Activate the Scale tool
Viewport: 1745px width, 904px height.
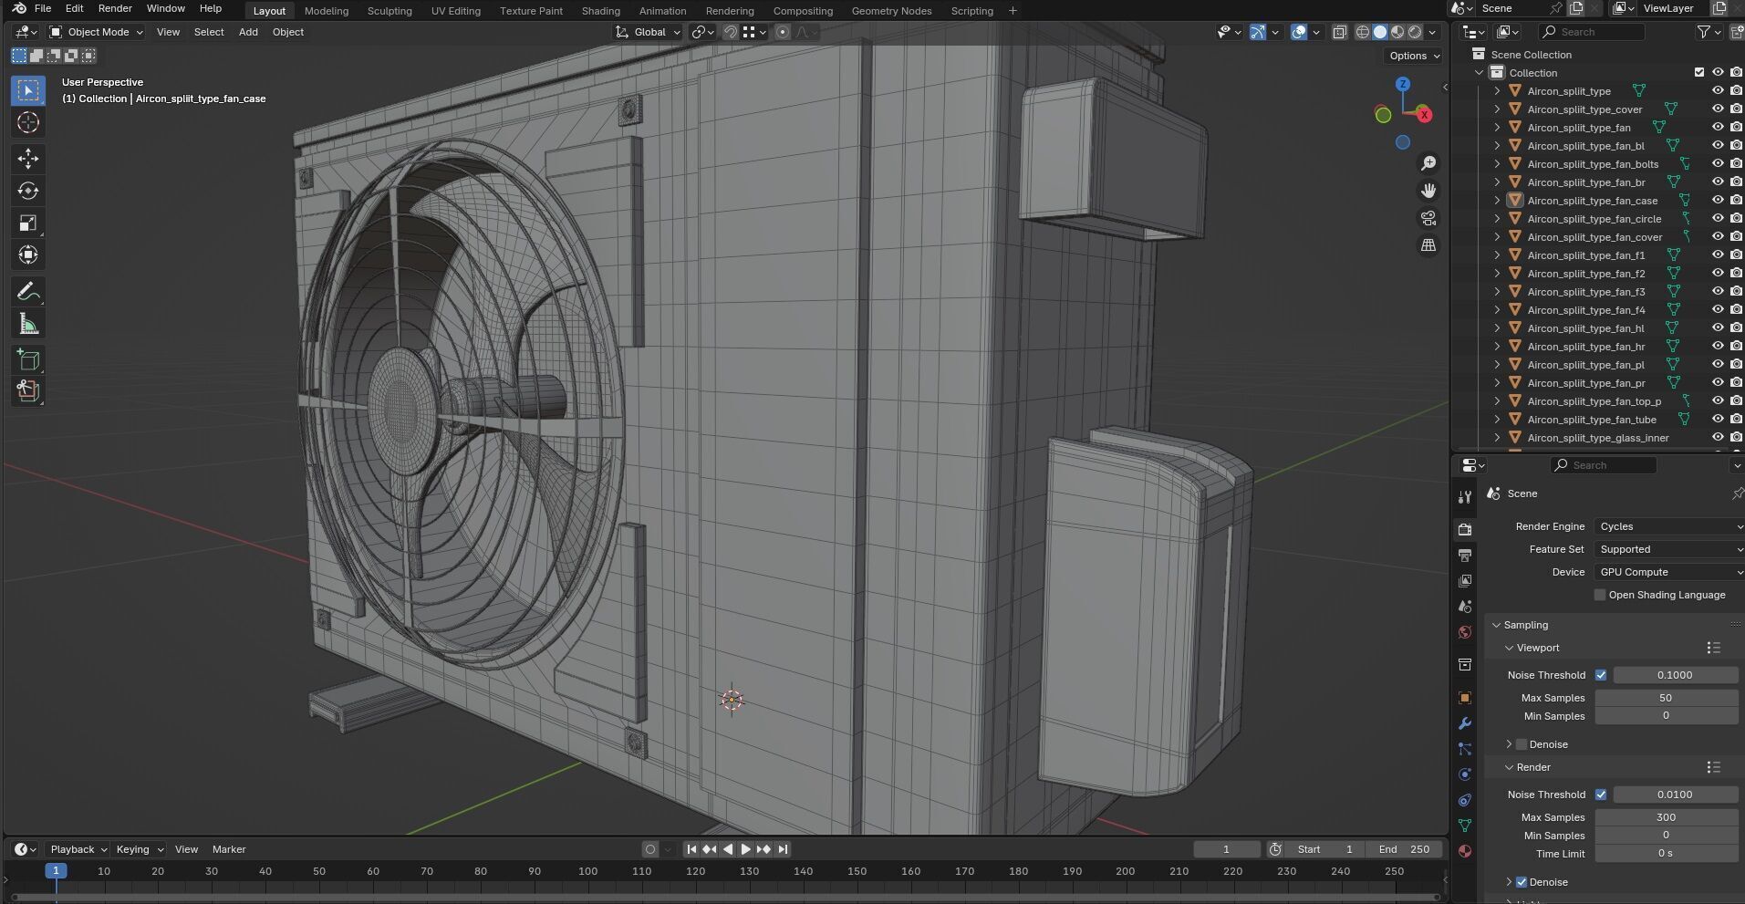[x=28, y=223]
